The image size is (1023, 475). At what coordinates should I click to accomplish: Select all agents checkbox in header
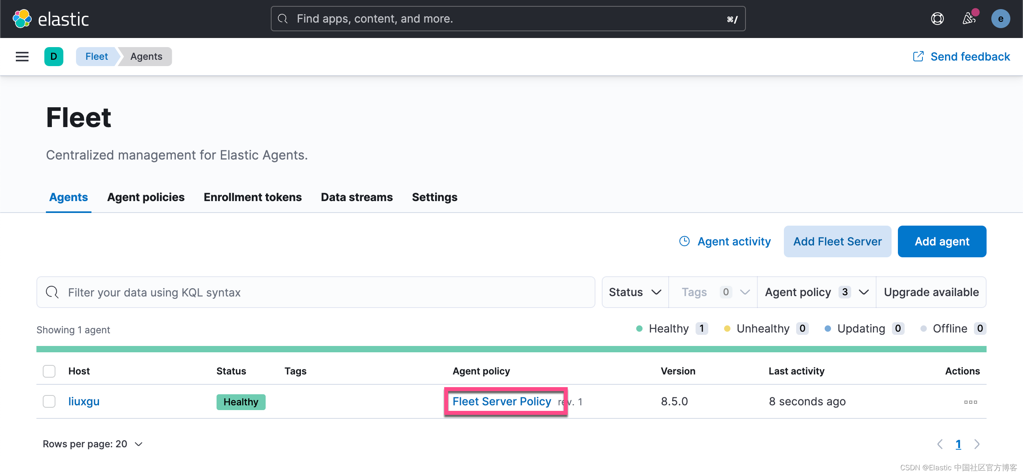(x=49, y=371)
